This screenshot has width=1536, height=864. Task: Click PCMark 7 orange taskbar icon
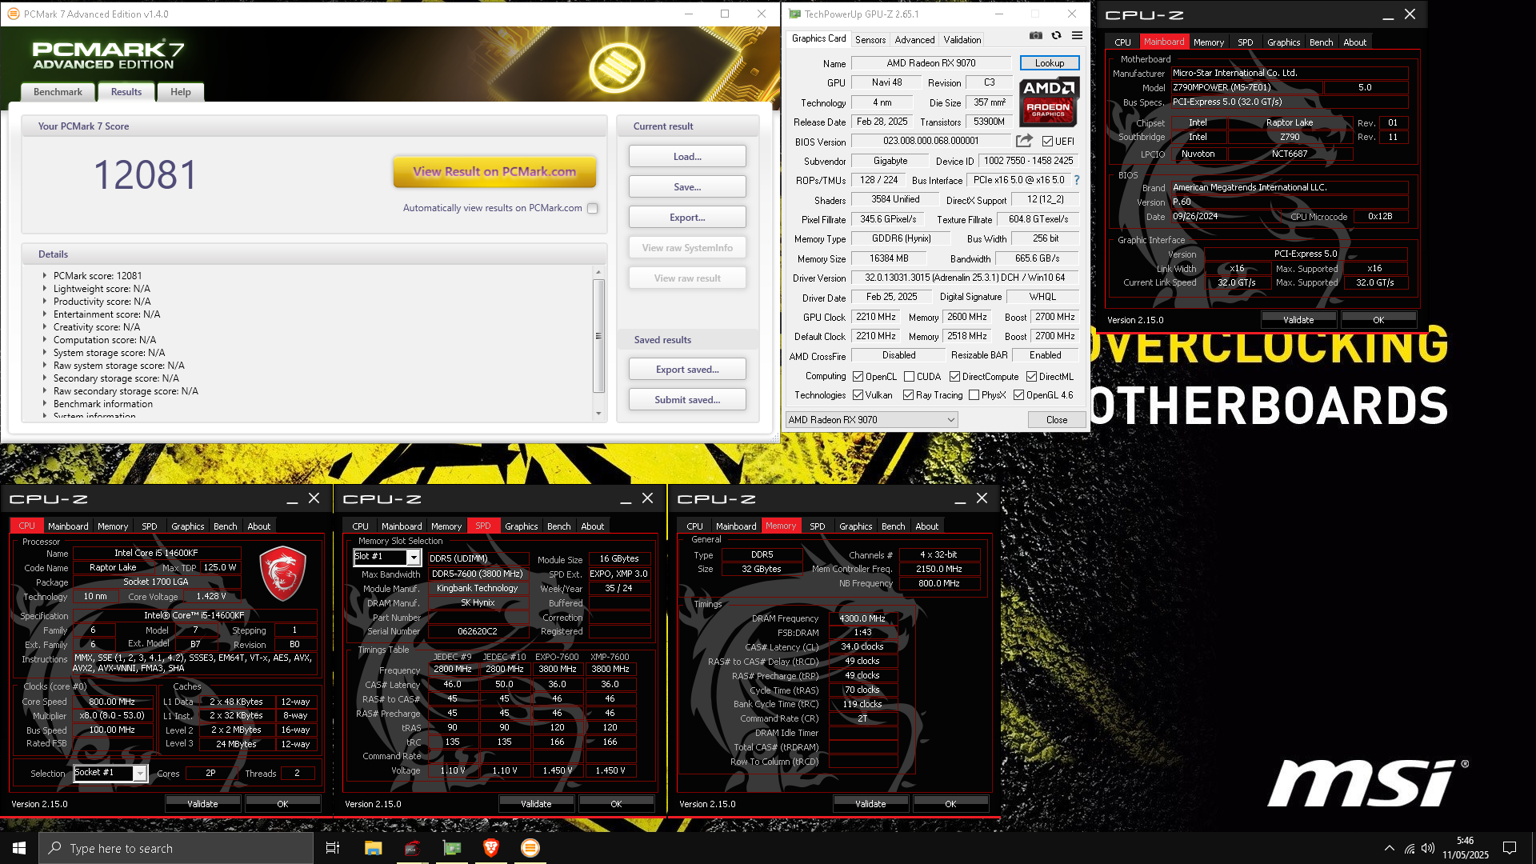click(x=530, y=848)
